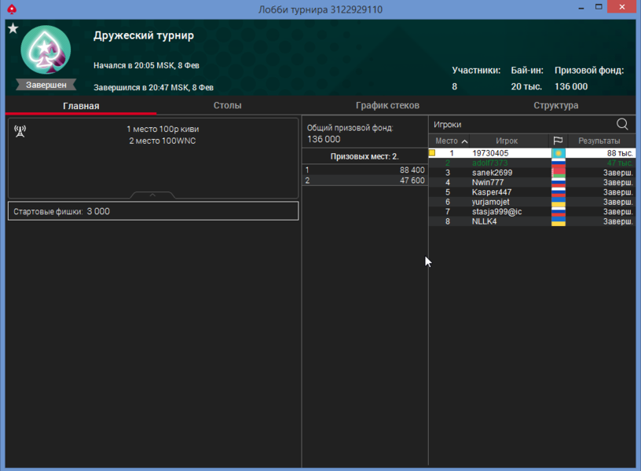Switch to the Столы tab

pyautogui.click(x=227, y=105)
